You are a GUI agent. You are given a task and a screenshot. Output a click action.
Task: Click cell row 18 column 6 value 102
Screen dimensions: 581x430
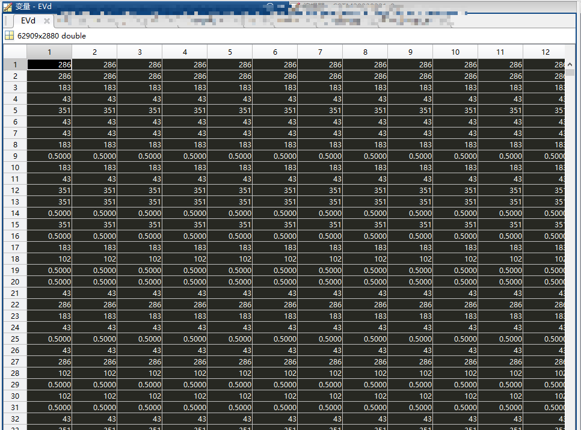275,259
